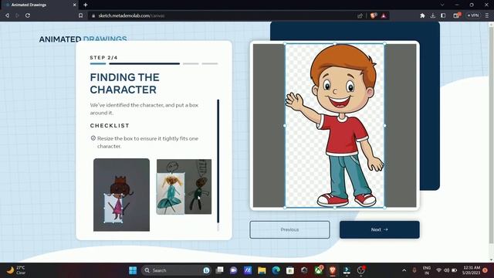Show hidden system tray icons

404,270
